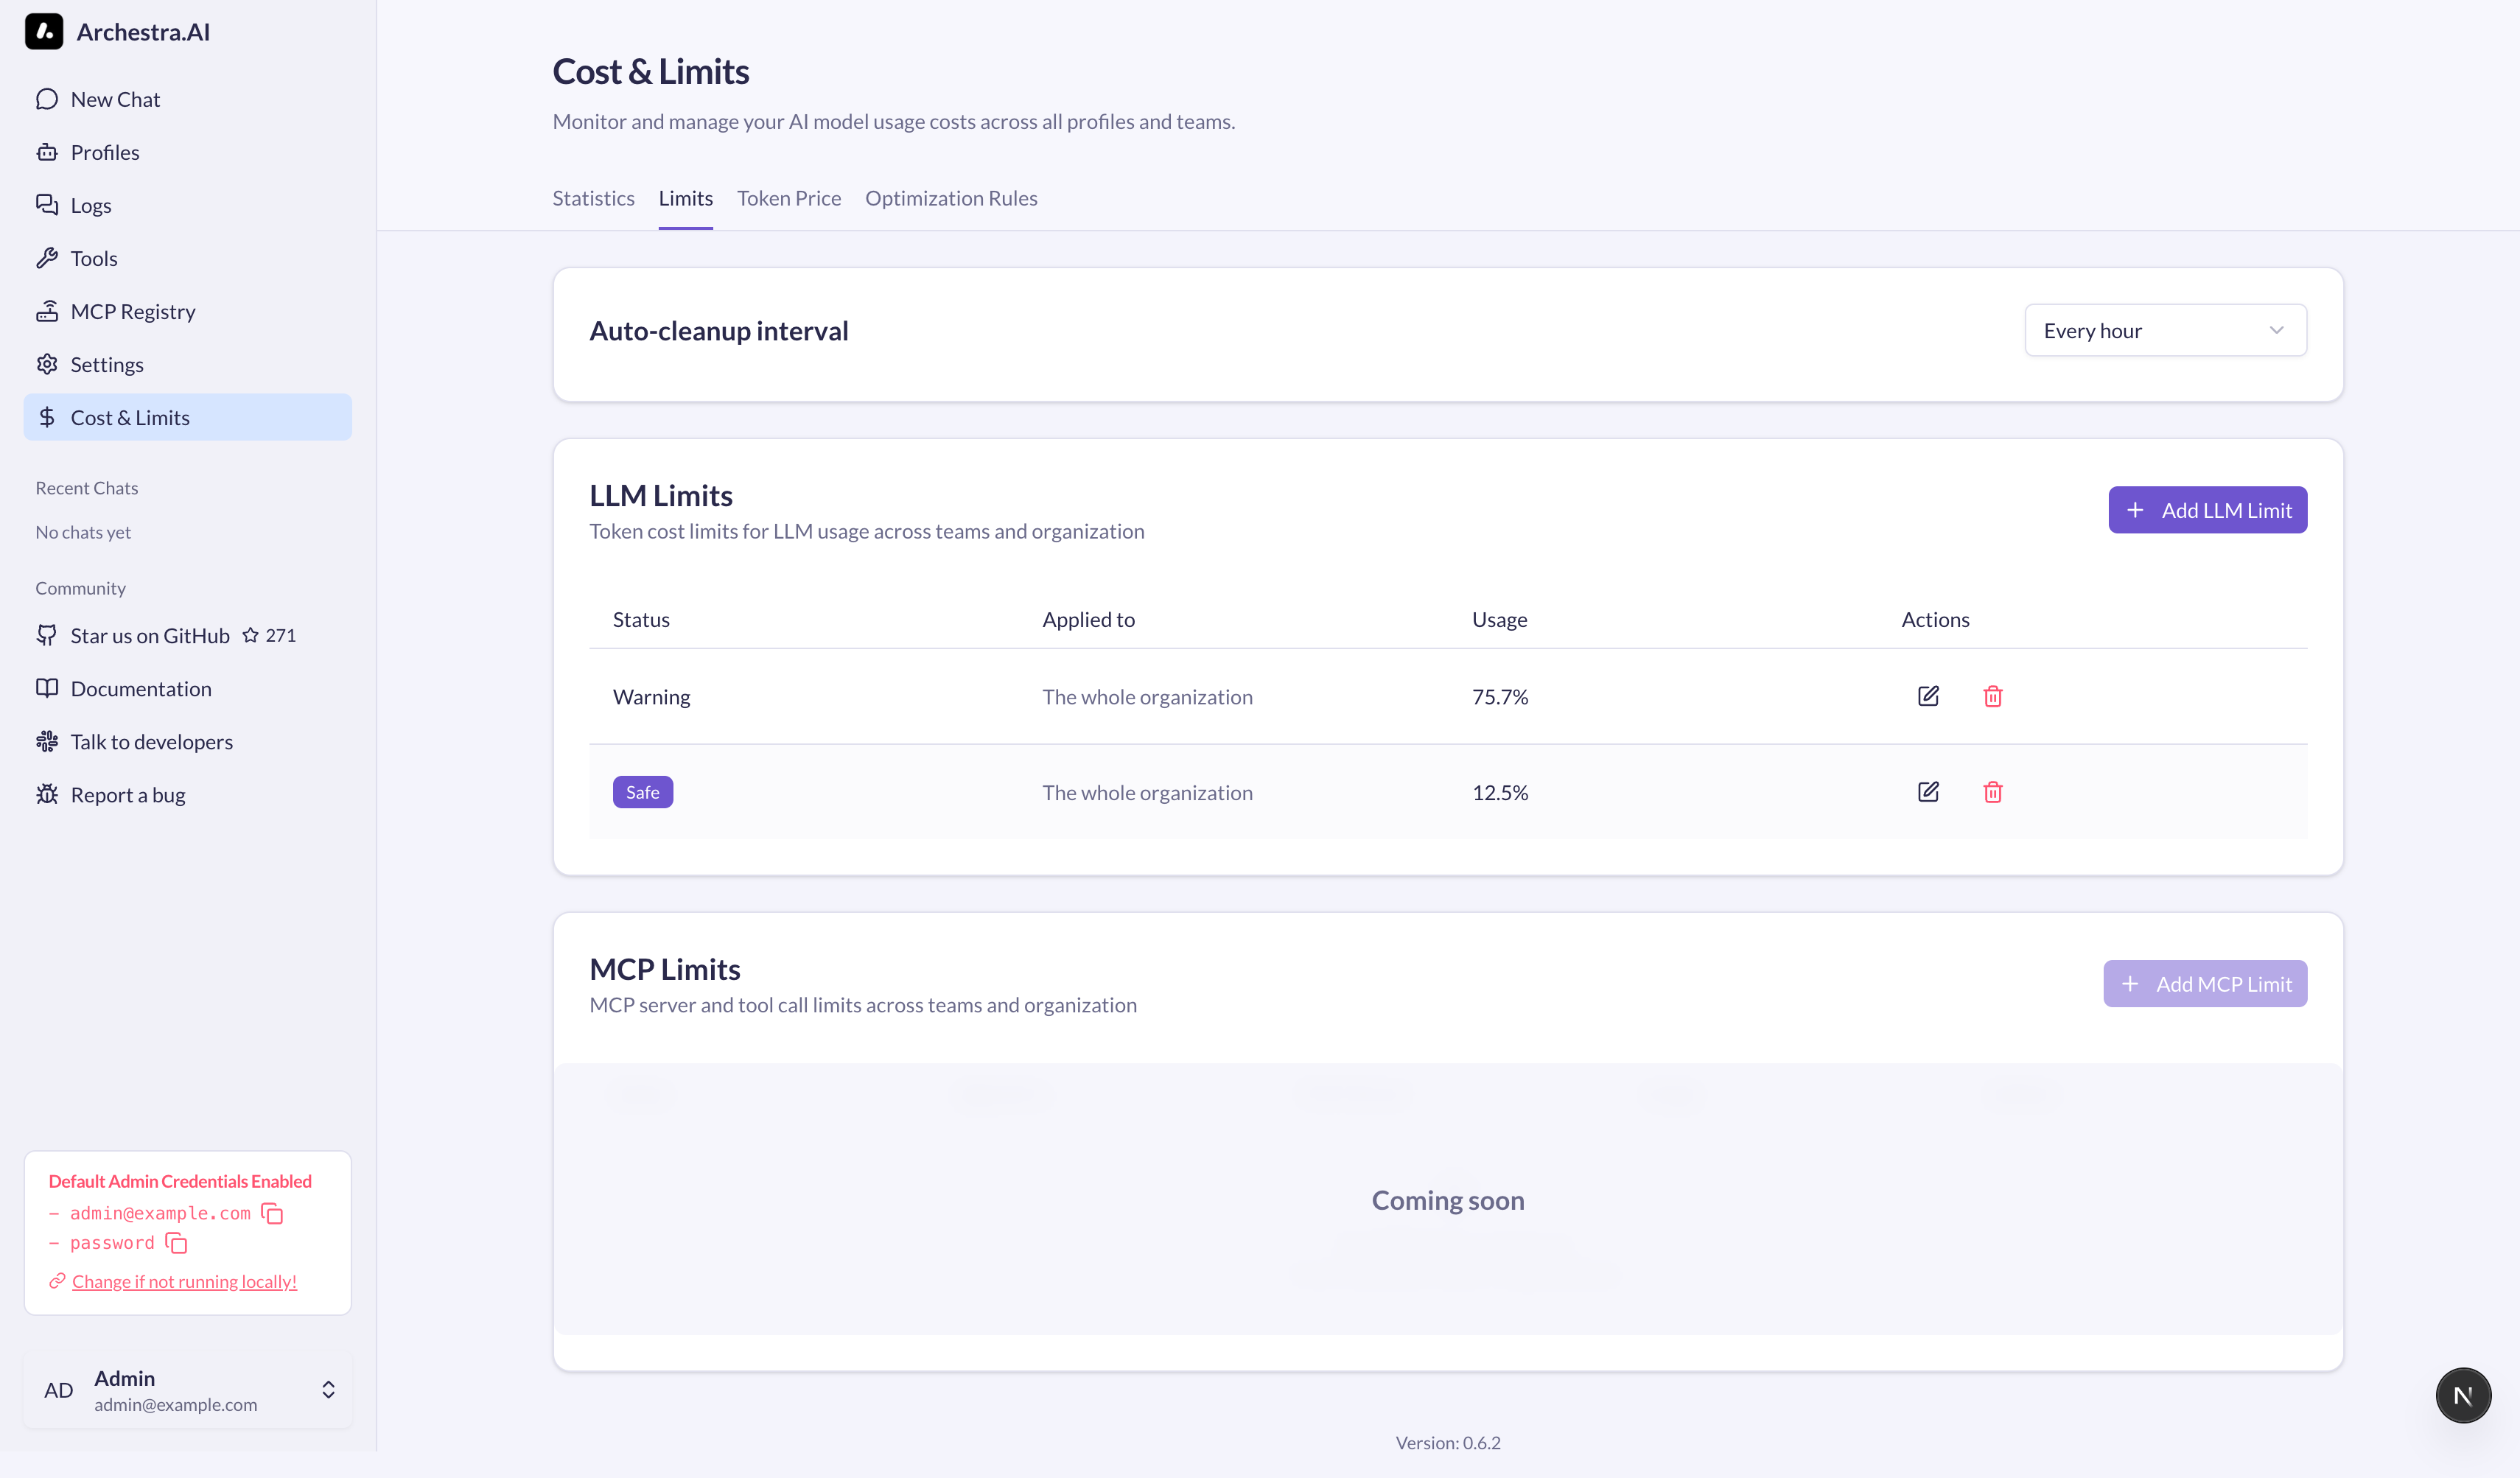Copy the default admin password
Viewport: 2520px width, 1478px height.
click(176, 1243)
